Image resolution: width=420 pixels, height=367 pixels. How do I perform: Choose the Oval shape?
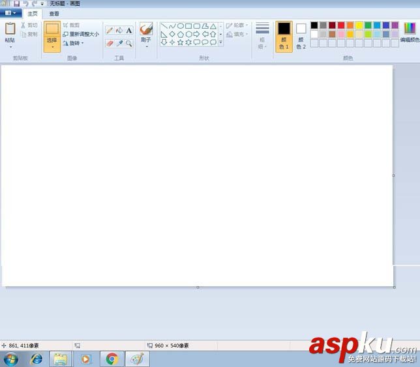coord(181,26)
